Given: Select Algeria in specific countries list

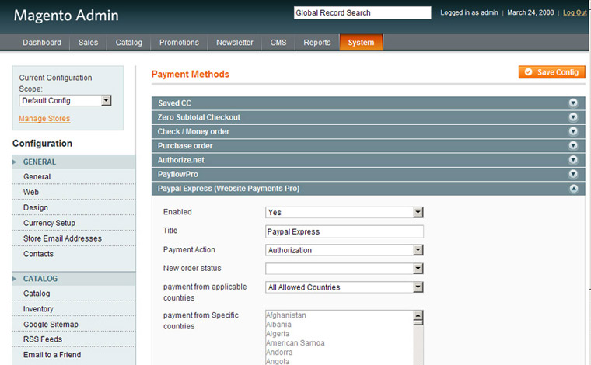Looking at the screenshot, I should [278, 334].
